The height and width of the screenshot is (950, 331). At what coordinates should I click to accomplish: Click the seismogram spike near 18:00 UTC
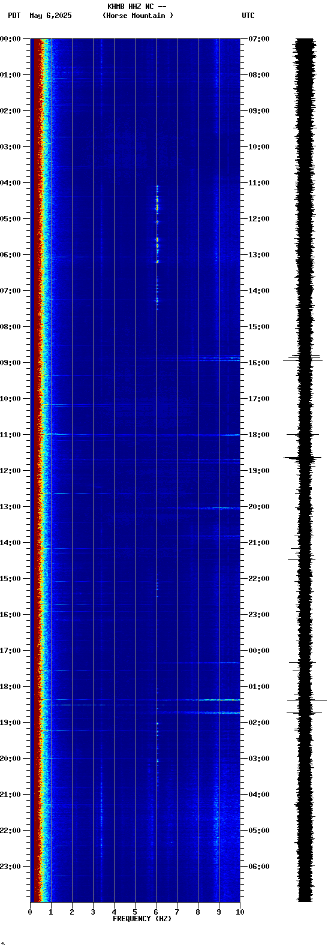point(303,434)
